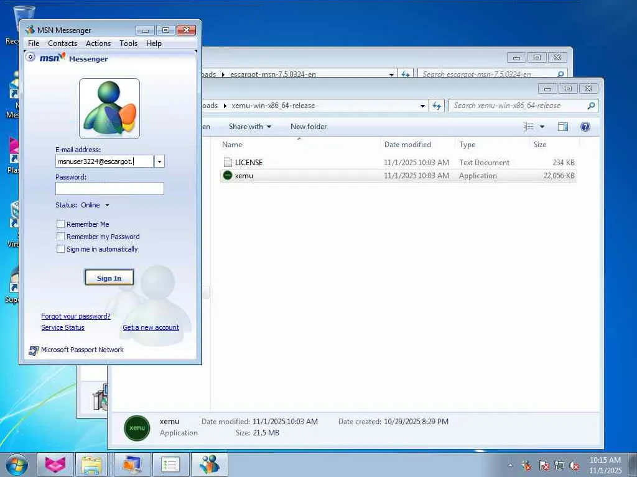Open the Action Center flag icon
The image size is (637, 477).
click(544, 465)
